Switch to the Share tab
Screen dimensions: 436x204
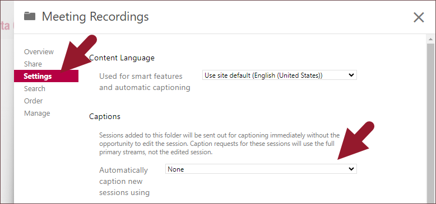coord(33,64)
